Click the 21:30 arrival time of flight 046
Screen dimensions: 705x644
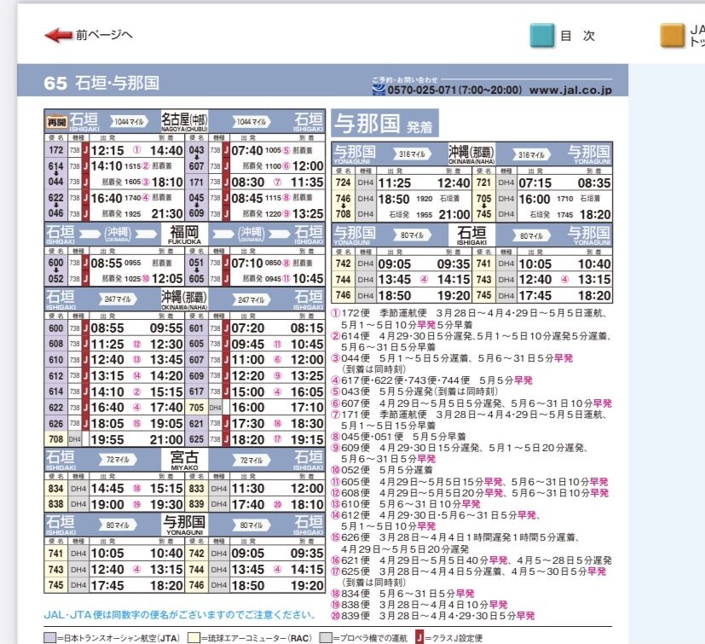click(167, 214)
